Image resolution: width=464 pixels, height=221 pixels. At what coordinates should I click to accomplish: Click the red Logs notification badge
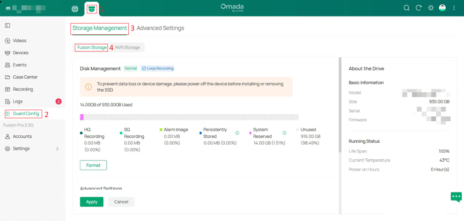(58, 101)
